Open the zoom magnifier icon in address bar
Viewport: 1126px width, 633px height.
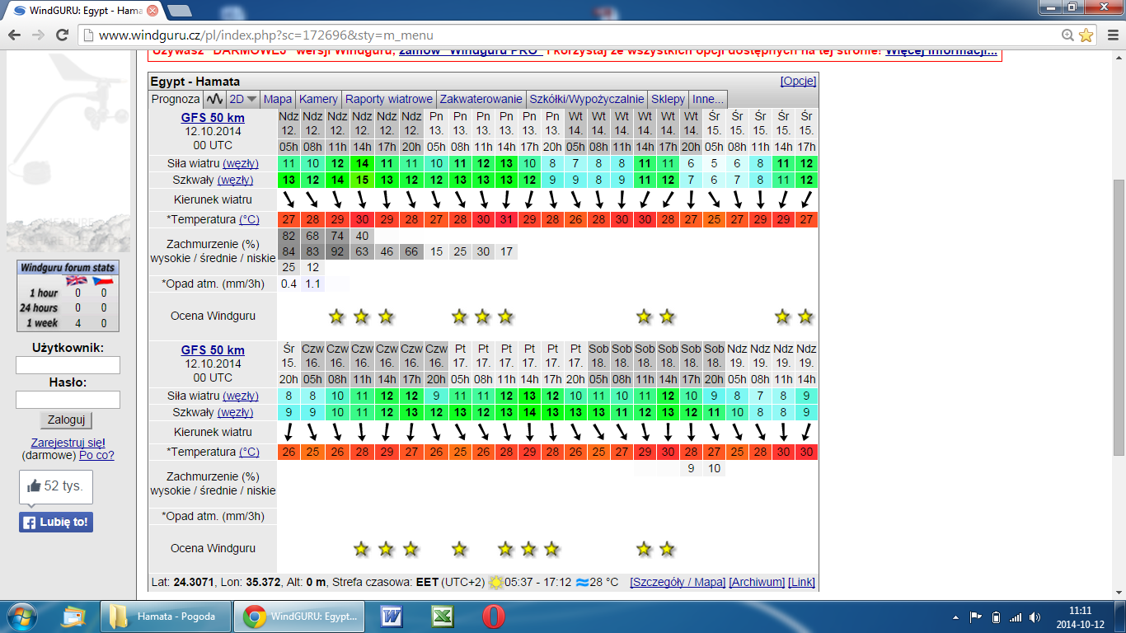point(1068,35)
